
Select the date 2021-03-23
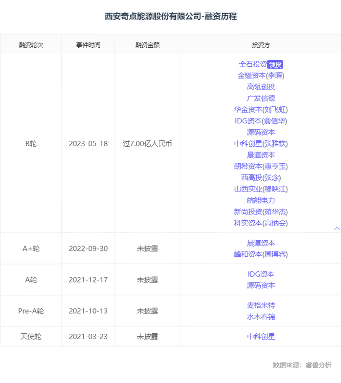click(88, 337)
